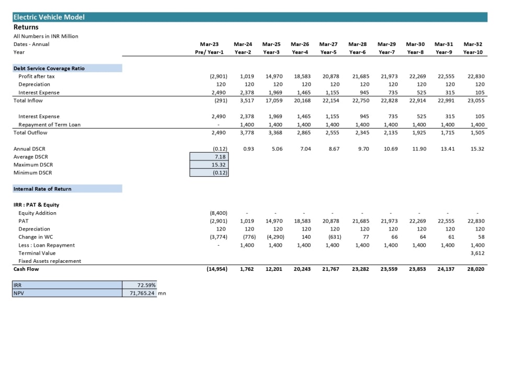The height and width of the screenshot is (392, 523).
Task: Click the NPV label cell
Action: (67, 293)
